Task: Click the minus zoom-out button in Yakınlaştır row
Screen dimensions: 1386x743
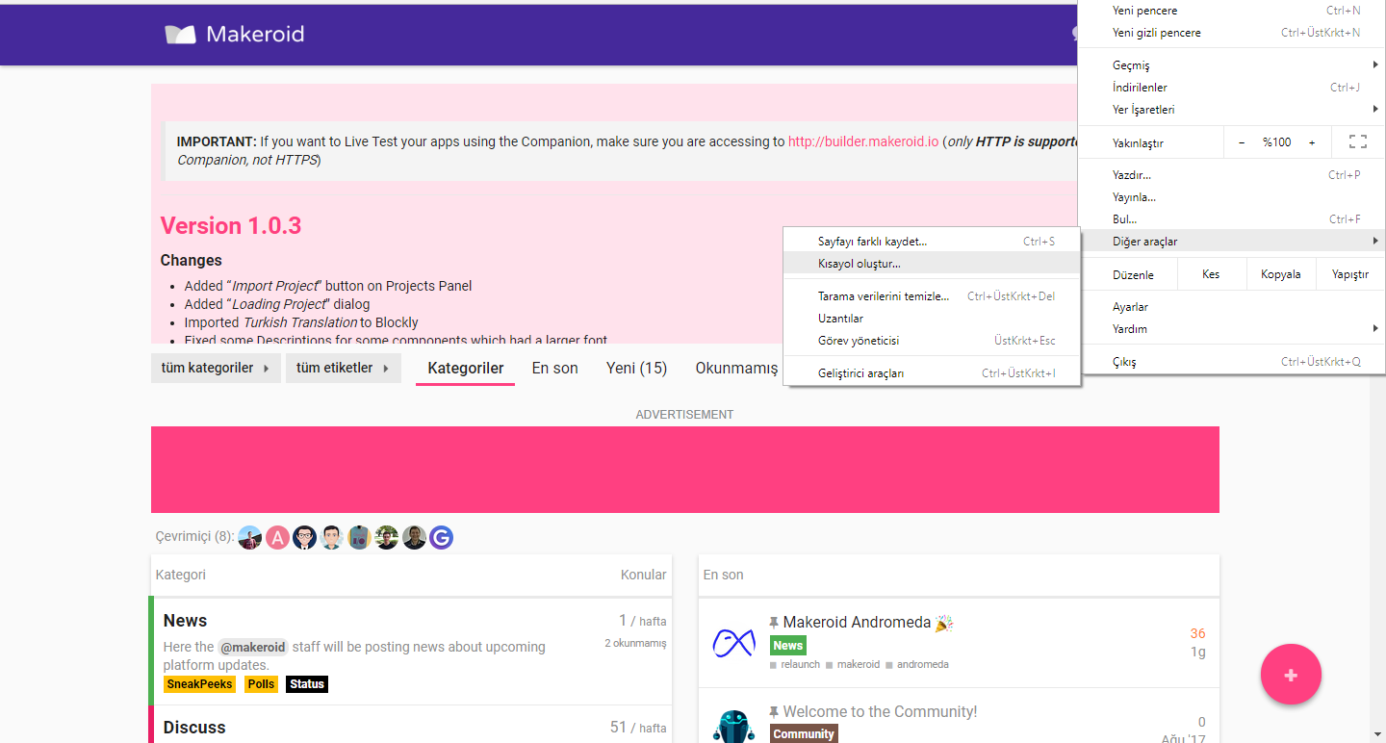Action: pyautogui.click(x=1242, y=142)
